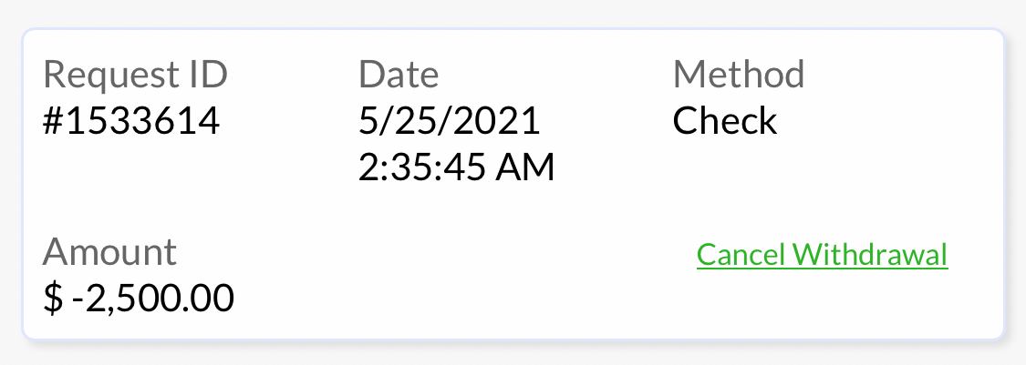This screenshot has width=1026, height=365.
Task: Click the time 2:35:45 AM
Action: click(457, 167)
